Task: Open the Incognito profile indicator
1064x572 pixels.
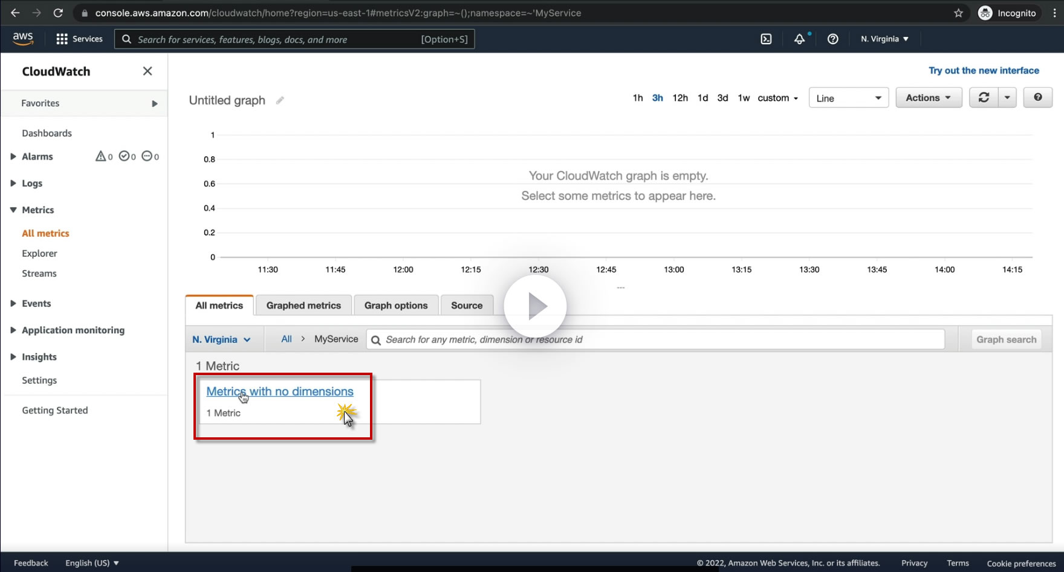Action: [1007, 13]
